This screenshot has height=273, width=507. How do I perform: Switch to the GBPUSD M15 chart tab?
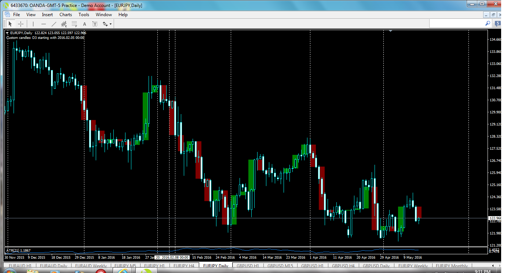coord(280,266)
